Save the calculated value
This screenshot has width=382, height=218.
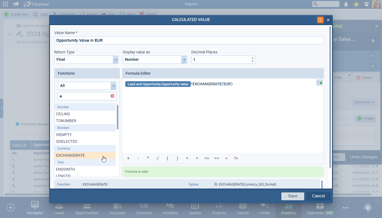pyautogui.click(x=293, y=196)
